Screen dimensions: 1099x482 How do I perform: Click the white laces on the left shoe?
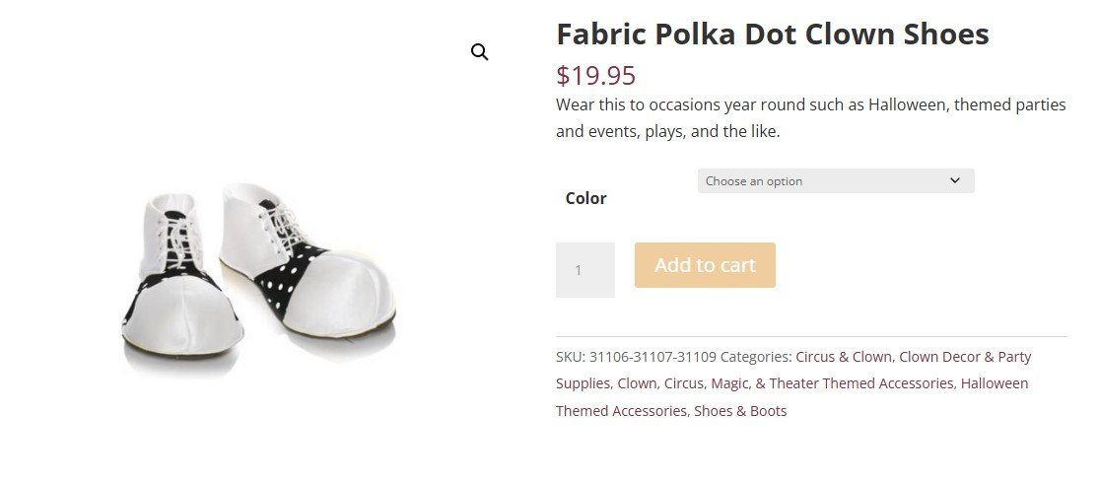tap(178, 239)
